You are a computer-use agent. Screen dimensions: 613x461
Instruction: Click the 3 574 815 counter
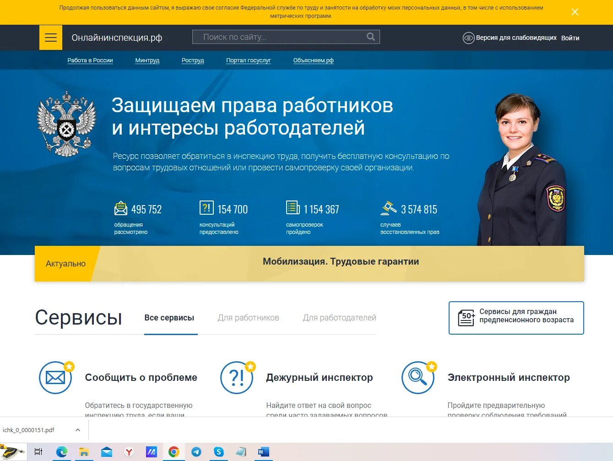[x=419, y=209]
